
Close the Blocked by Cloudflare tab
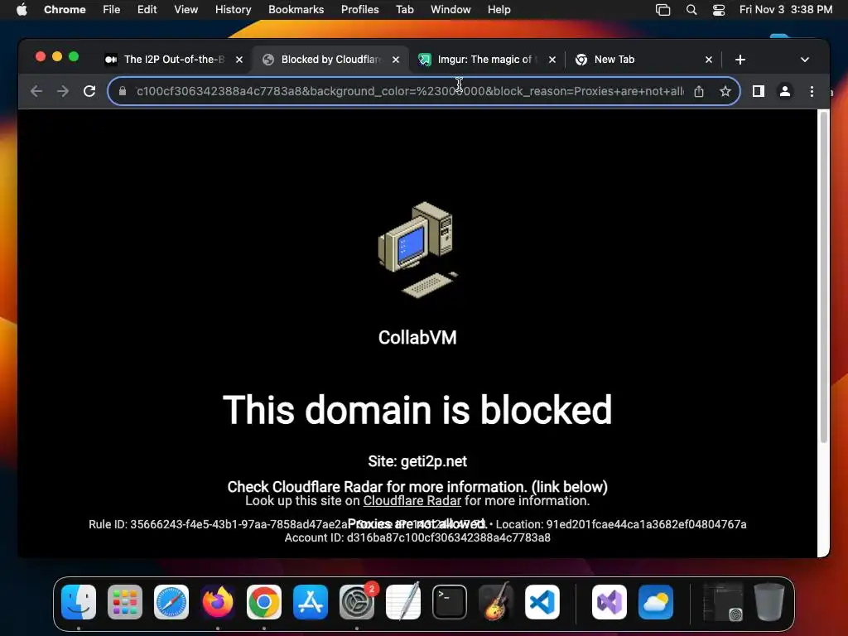[396, 60]
